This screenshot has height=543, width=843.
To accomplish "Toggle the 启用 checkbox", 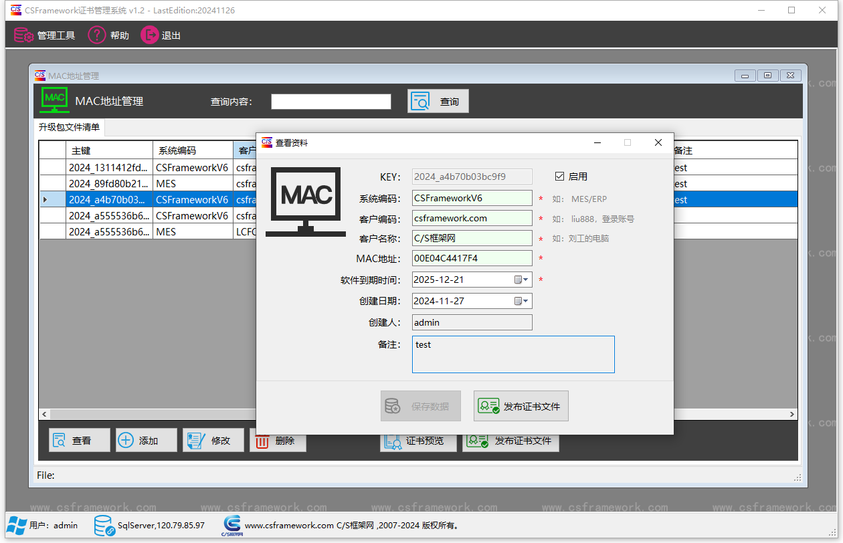I will (x=560, y=177).
